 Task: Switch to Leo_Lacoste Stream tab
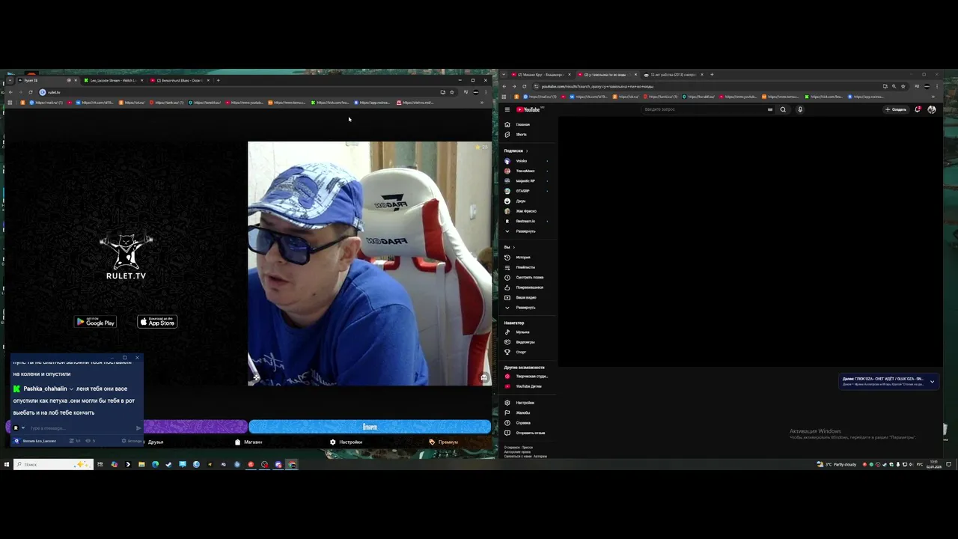pyautogui.click(x=112, y=80)
